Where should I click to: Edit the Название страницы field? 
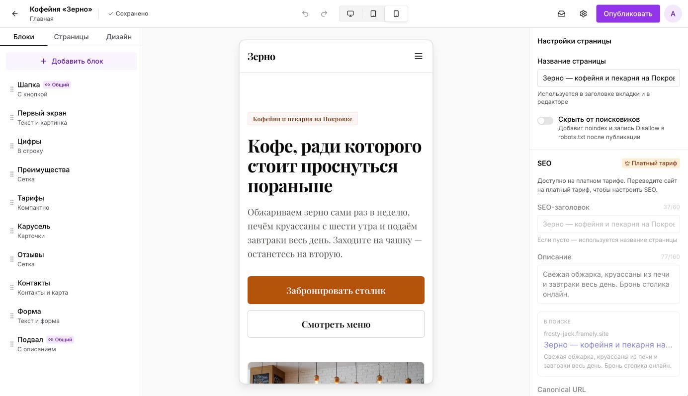[x=608, y=78]
